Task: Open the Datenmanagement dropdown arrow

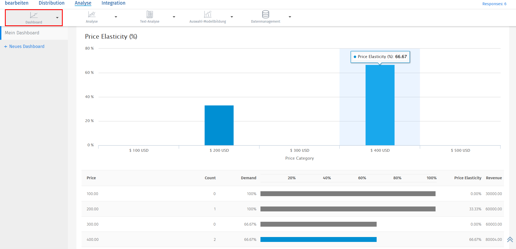Action: pos(290,17)
